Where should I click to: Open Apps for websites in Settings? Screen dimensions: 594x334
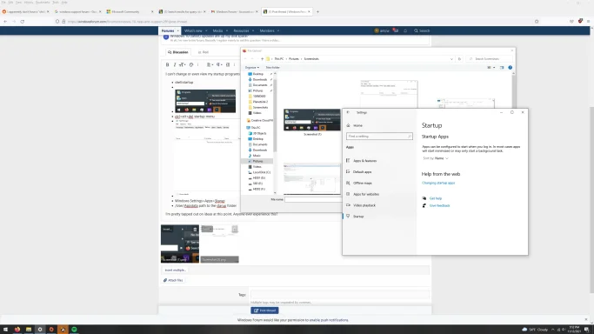point(366,194)
